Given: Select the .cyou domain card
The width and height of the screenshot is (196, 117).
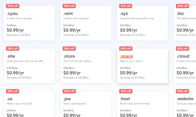Looking at the screenshot, I should pos(29,23).
